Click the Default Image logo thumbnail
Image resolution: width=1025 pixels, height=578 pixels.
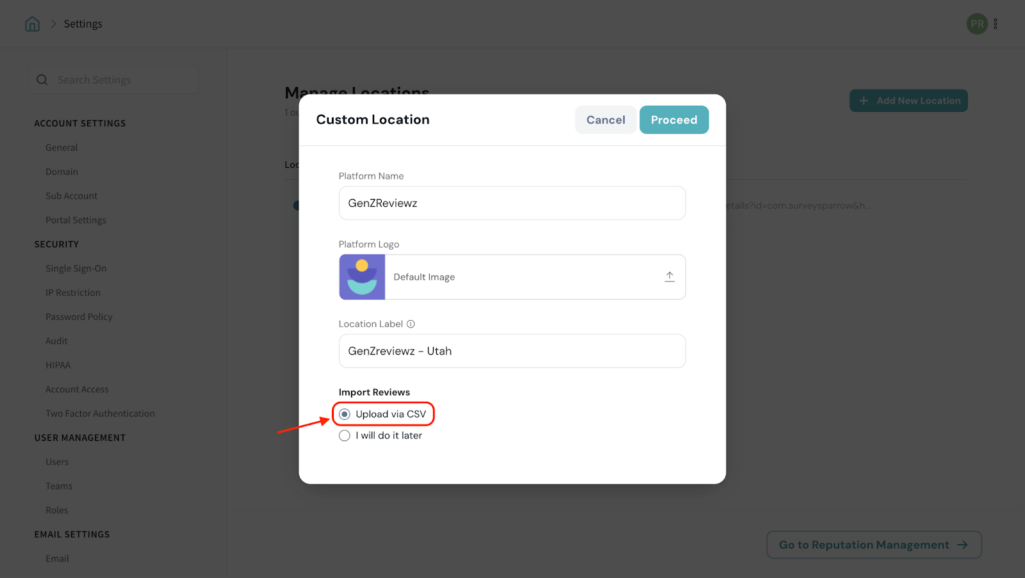[362, 277]
